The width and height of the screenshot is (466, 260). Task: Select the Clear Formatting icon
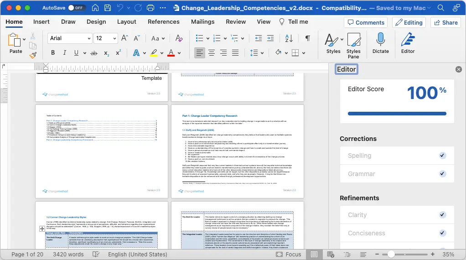(179, 38)
